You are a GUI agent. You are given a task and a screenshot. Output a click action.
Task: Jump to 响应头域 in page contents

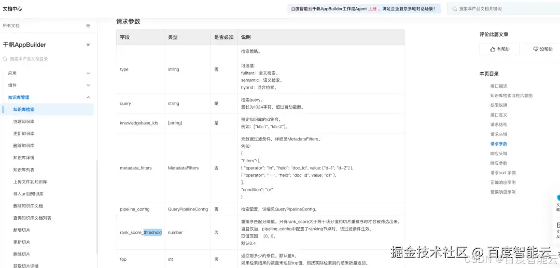(499, 153)
